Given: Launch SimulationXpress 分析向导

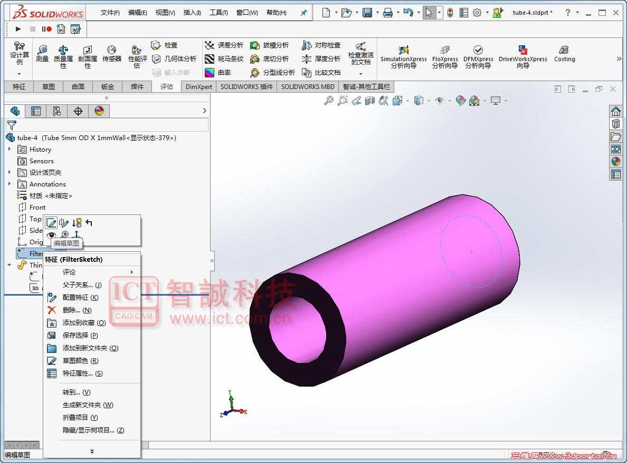Looking at the screenshot, I should (403, 57).
